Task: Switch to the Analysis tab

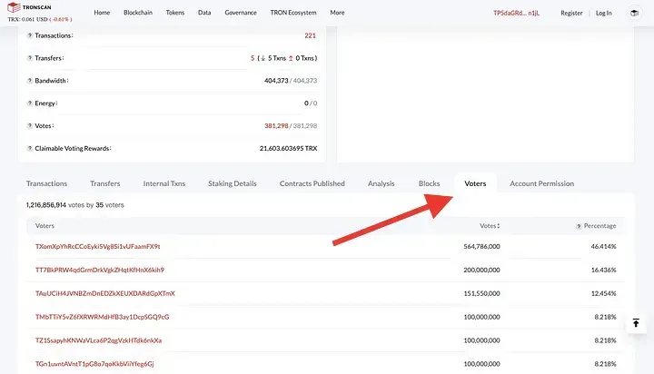Action: (381, 183)
